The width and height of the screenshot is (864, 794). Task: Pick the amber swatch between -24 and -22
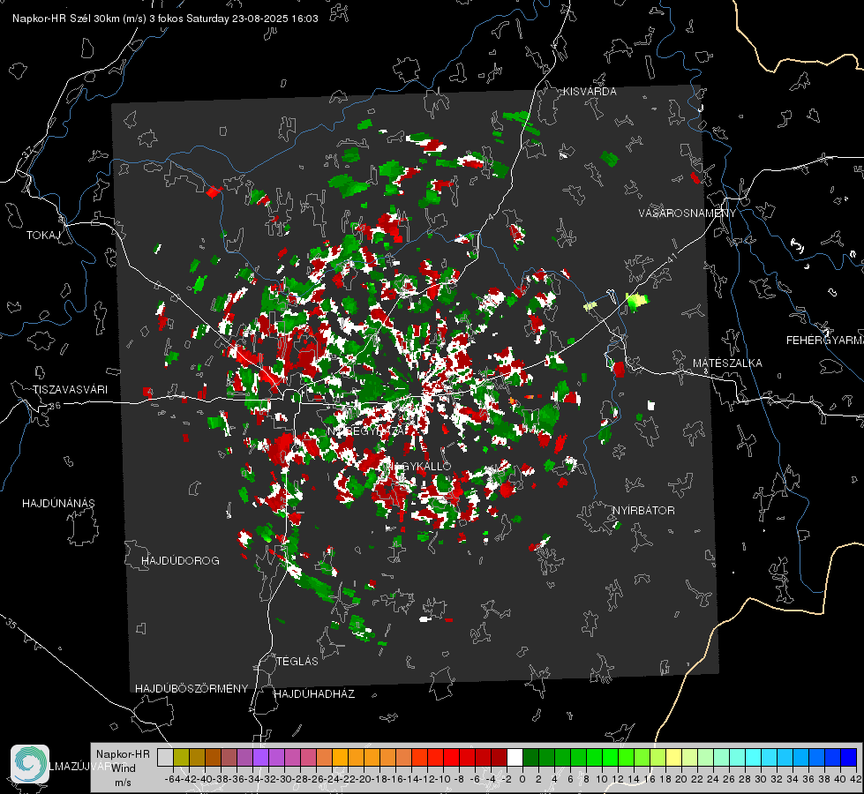tap(340, 758)
